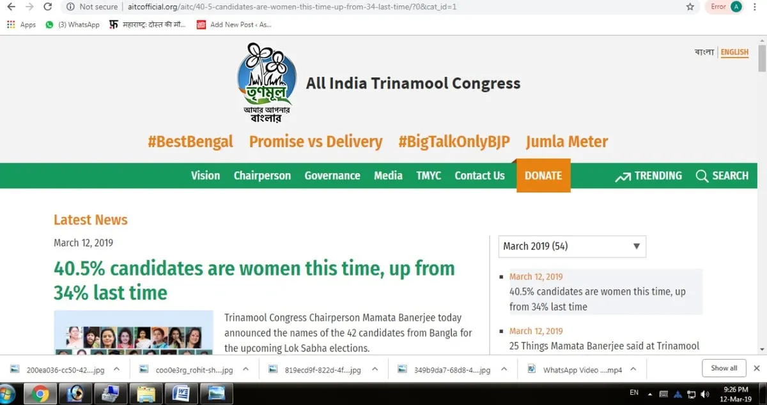Open the #BigTalkOnlyBJP link
Viewport: 767px width, 405px height.
coord(454,142)
